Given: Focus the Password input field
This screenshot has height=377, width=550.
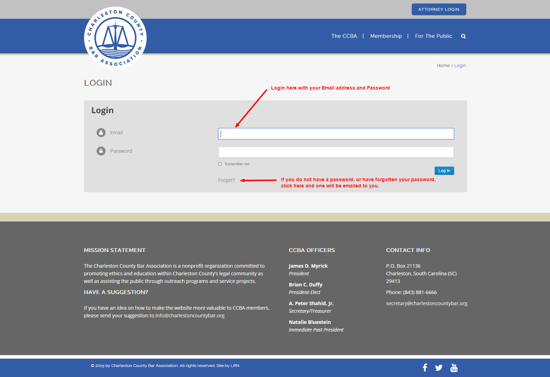Looking at the screenshot, I should point(336,152).
